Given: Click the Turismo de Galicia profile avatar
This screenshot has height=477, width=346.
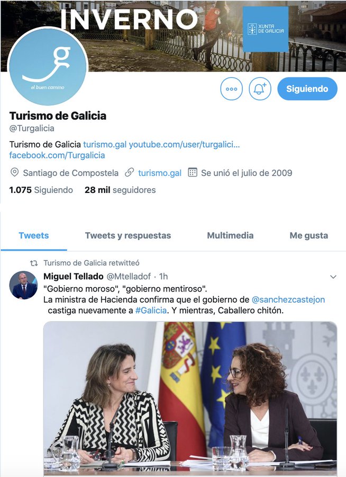Looking at the screenshot, I should coord(48,66).
